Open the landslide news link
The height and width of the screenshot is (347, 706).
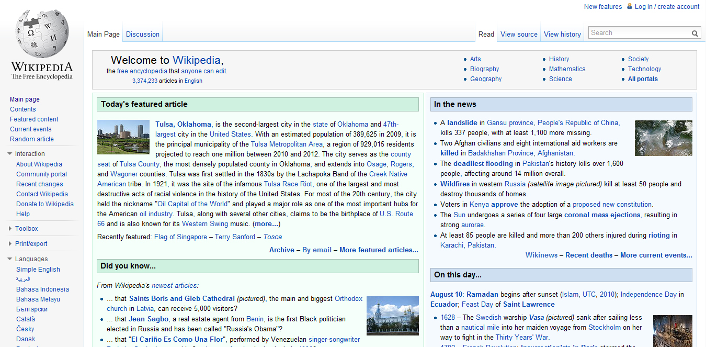click(x=463, y=123)
